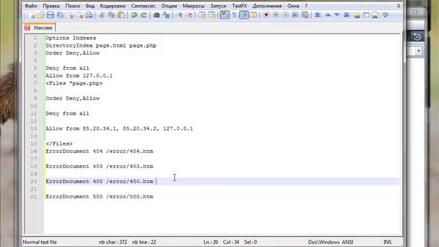Open the Запуск menu
Image resolution: width=439 pixels, height=247 pixels.
point(218,5)
